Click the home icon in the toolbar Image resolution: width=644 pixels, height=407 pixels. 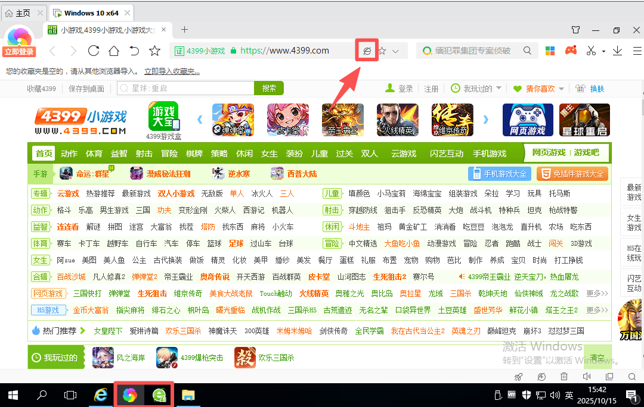[x=113, y=51]
